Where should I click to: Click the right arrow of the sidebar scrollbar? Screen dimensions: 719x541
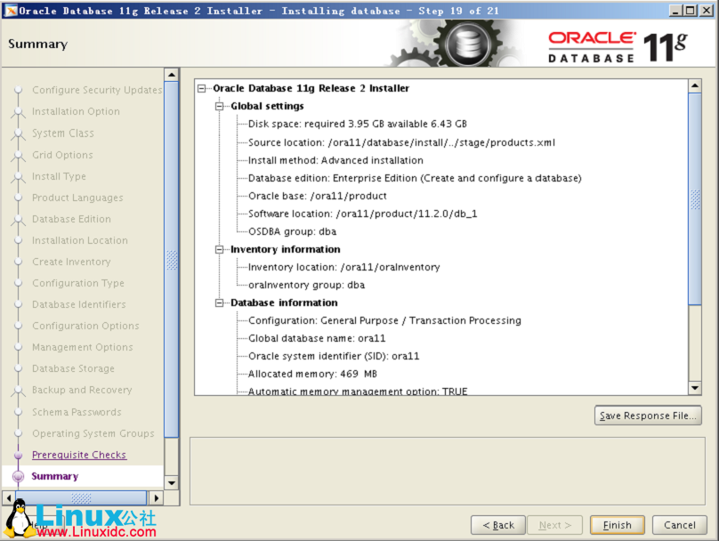tap(156, 499)
